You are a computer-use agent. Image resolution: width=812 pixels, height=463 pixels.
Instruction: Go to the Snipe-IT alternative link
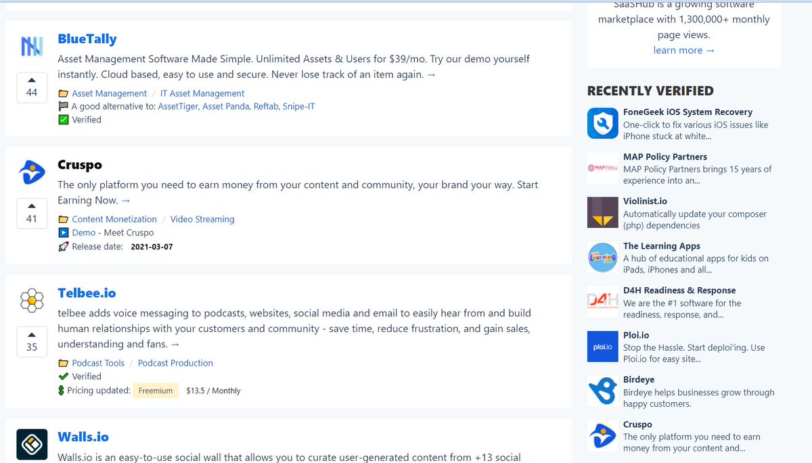[x=298, y=106]
